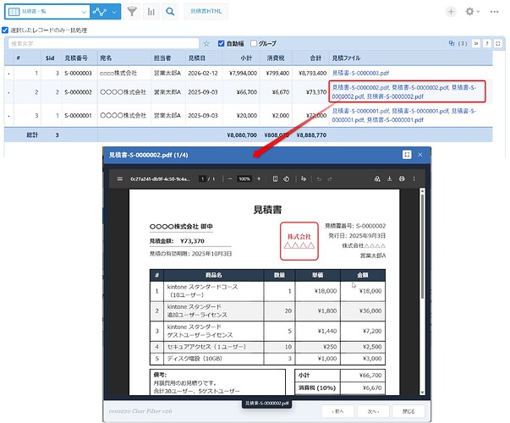Screen dimensions: 510x423
Task: Click the PDF undo icon
Action: (x=319, y=179)
